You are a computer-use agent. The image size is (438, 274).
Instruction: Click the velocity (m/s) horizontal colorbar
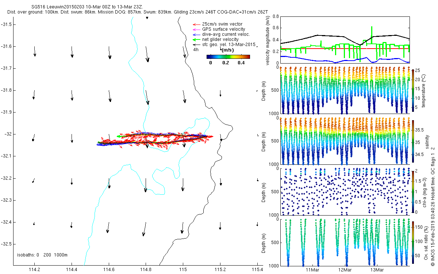(x=228, y=57)
